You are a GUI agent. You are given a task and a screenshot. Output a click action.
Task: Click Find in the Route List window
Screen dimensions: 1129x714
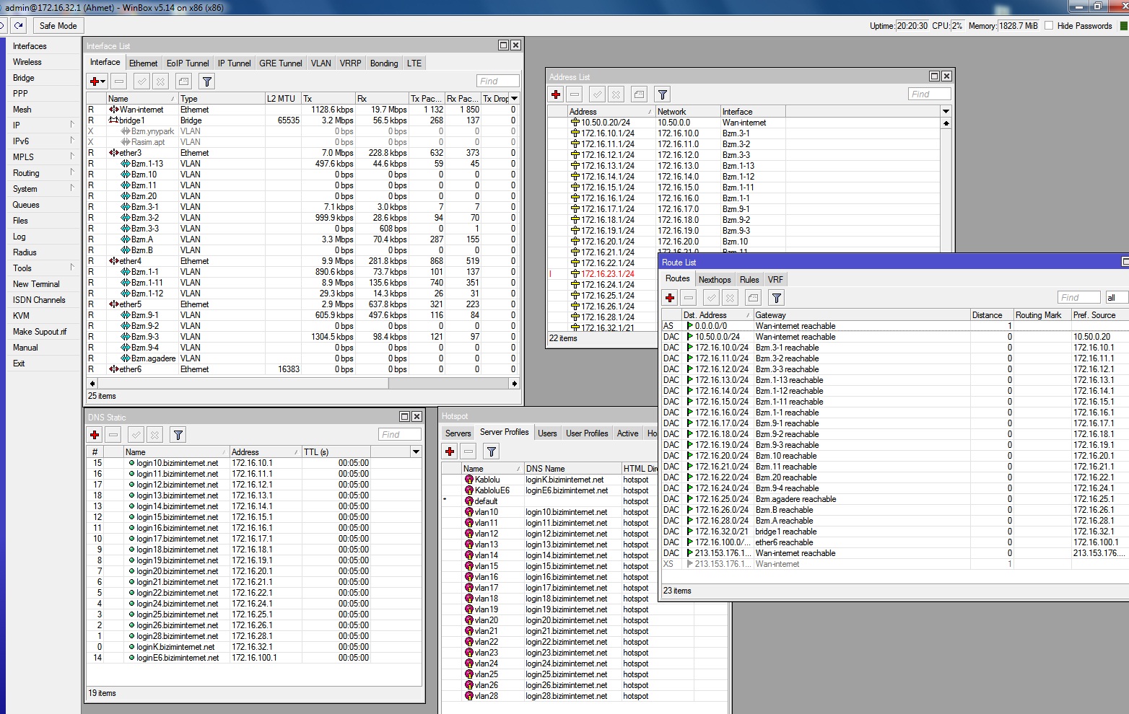coord(1078,296)
